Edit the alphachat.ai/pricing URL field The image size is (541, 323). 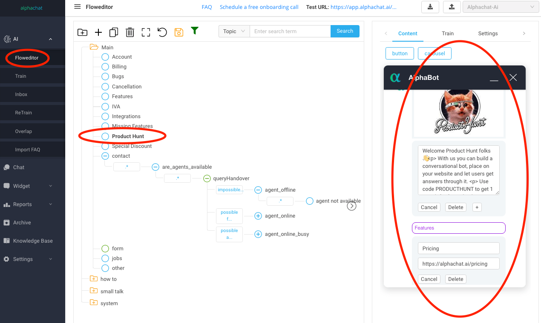[x=458, y=264]
